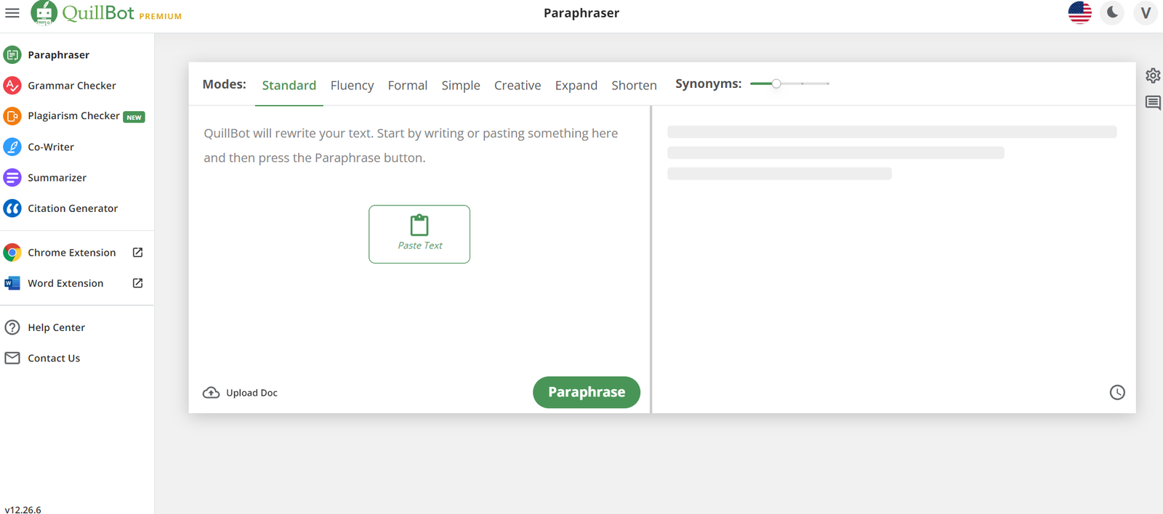This screenshot has width=1163, height=514.
Task: Open user profile avatar V
Action: [1146, 12]
